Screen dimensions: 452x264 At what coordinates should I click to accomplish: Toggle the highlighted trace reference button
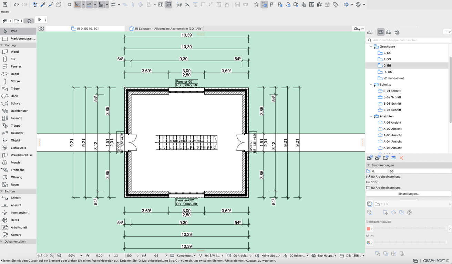(x=264, y=4)
